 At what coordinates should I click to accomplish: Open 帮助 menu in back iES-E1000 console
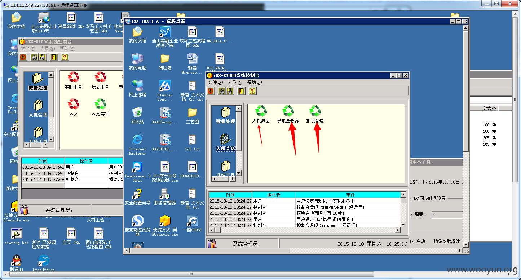tap(67, 49)
